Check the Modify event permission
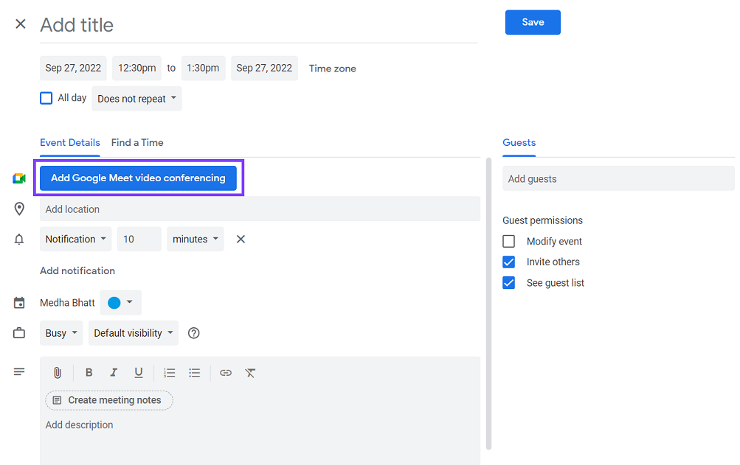This screenshot has height=465, width=740. point(508,241)
